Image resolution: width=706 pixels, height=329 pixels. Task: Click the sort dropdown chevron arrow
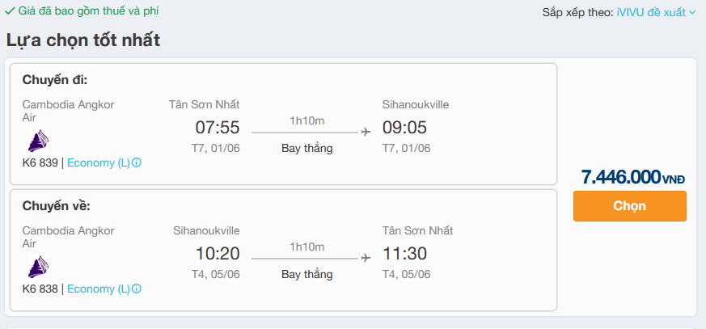pyautogui.click(x=692, y=13)
